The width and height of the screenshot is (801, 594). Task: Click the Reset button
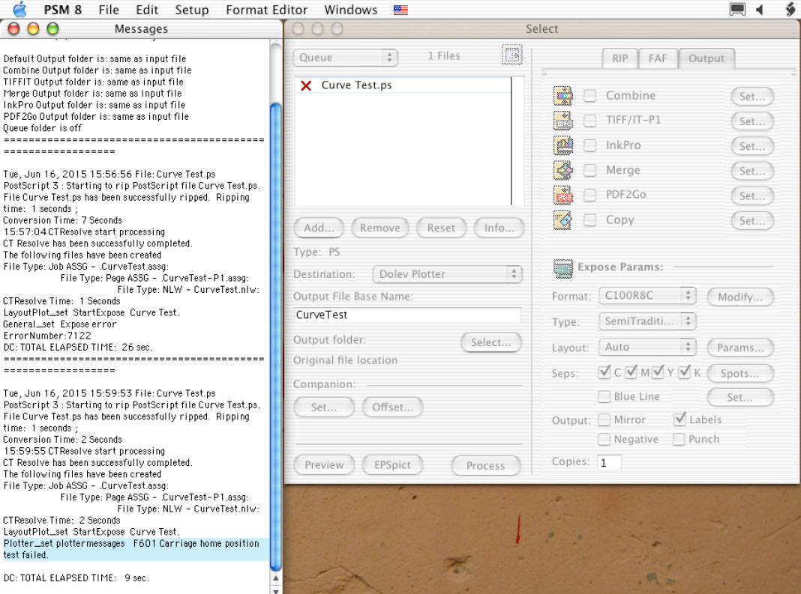(x=441, y=228)
